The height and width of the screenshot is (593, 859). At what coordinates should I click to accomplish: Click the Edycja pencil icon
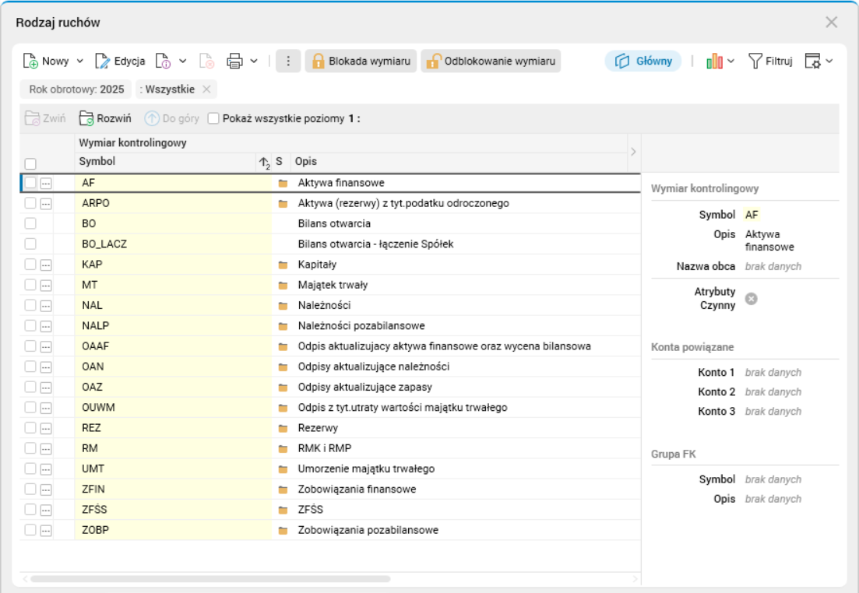[x=103, y=61]
